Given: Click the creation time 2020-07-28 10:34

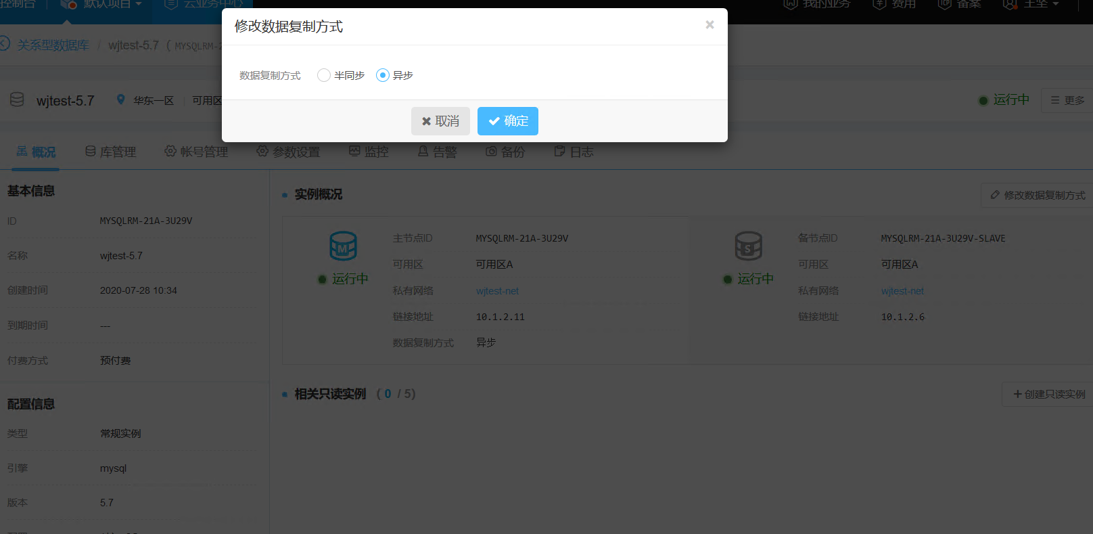Looking at the screenshot, I should pyautogui.click(x=139, y=290).
